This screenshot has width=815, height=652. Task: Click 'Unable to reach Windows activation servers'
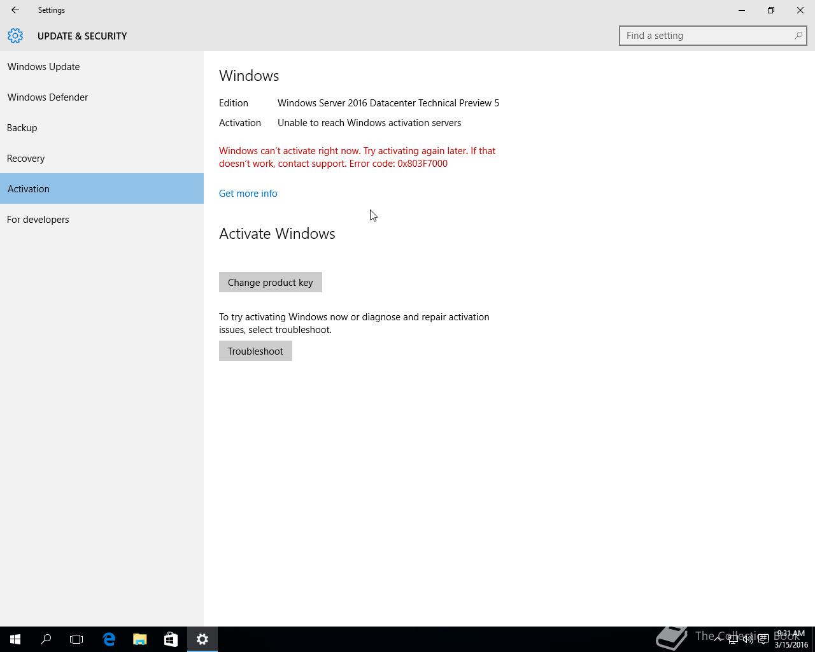pos(369,122)
